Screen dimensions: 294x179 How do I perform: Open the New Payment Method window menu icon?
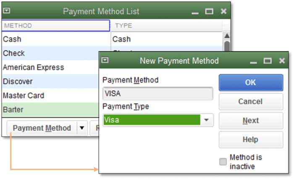105,60
